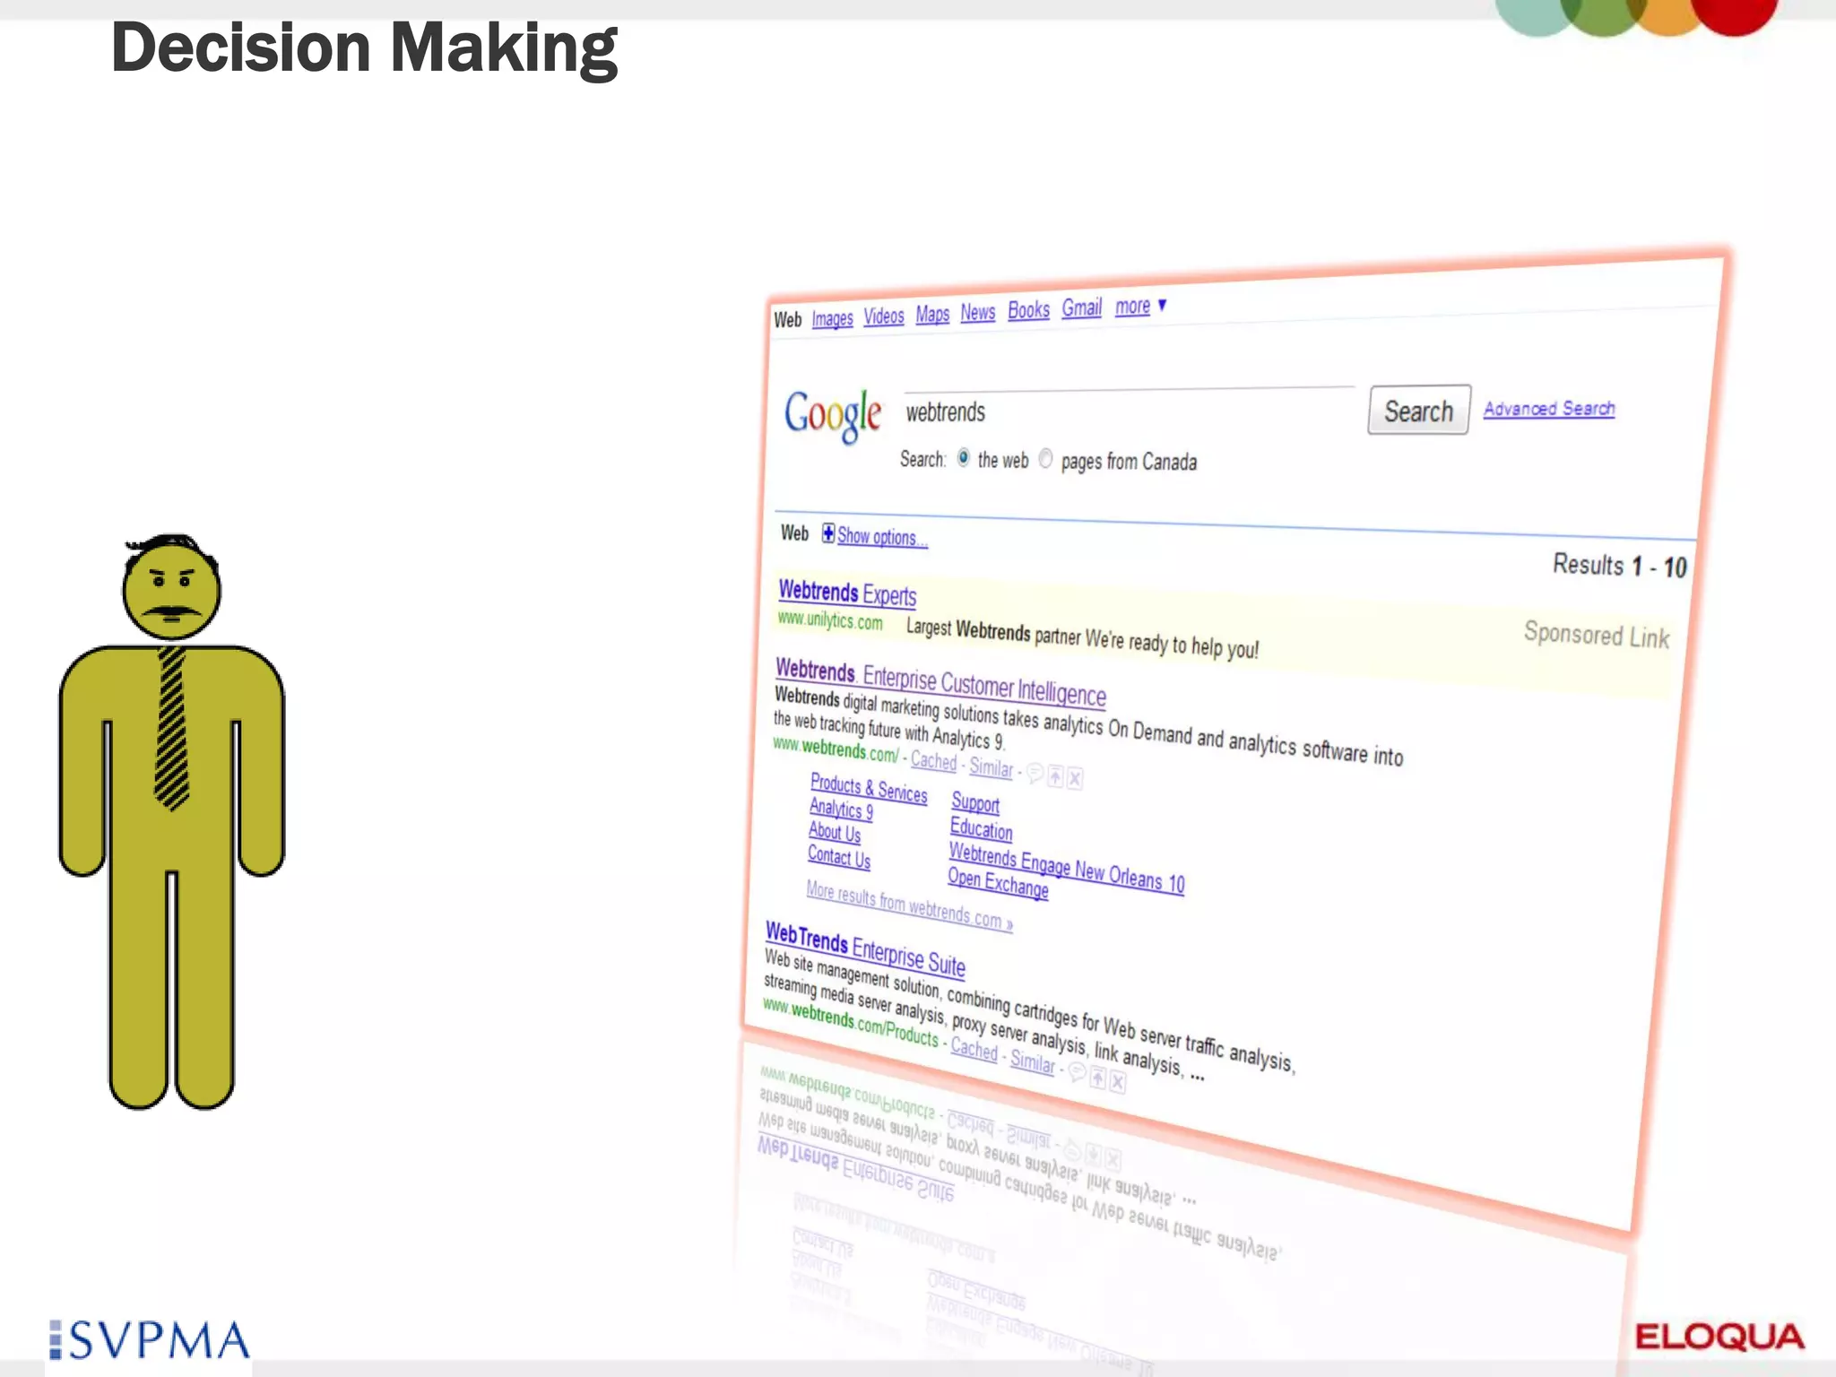Open Cached link for www.webtrends.com/ result
1836x1377 pixels.
click(x=933, y=761)
